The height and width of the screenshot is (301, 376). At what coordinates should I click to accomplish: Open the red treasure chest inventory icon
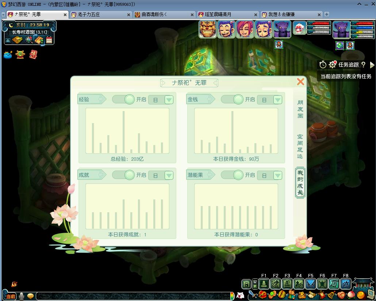pos(262,294)
